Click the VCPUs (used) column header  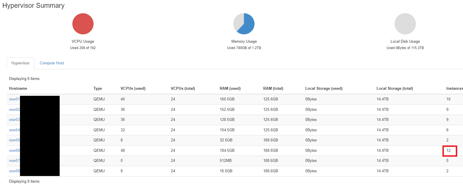coord(133,89)
